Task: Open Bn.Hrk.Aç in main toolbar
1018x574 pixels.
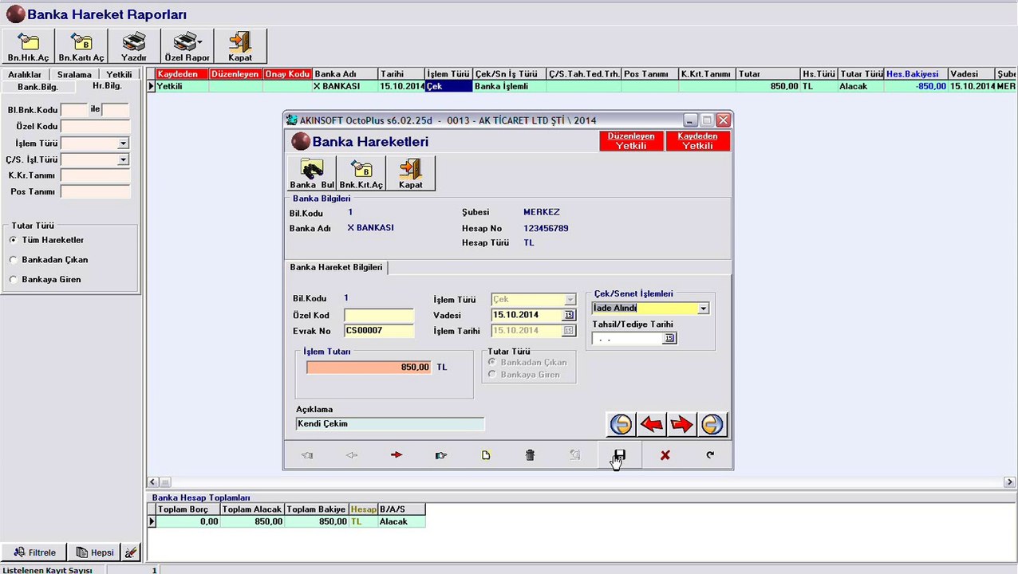Action: click(x=28, y=47)
